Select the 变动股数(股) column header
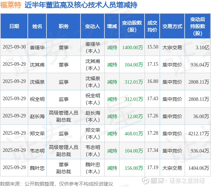The height and width of the screenshot is (187, 211). 132,26
